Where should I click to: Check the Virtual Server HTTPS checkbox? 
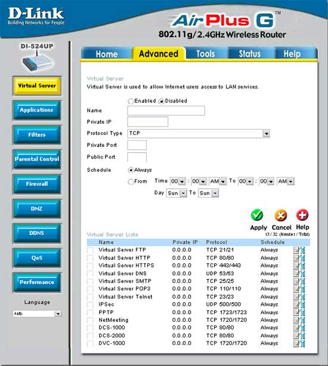[90, 266]
